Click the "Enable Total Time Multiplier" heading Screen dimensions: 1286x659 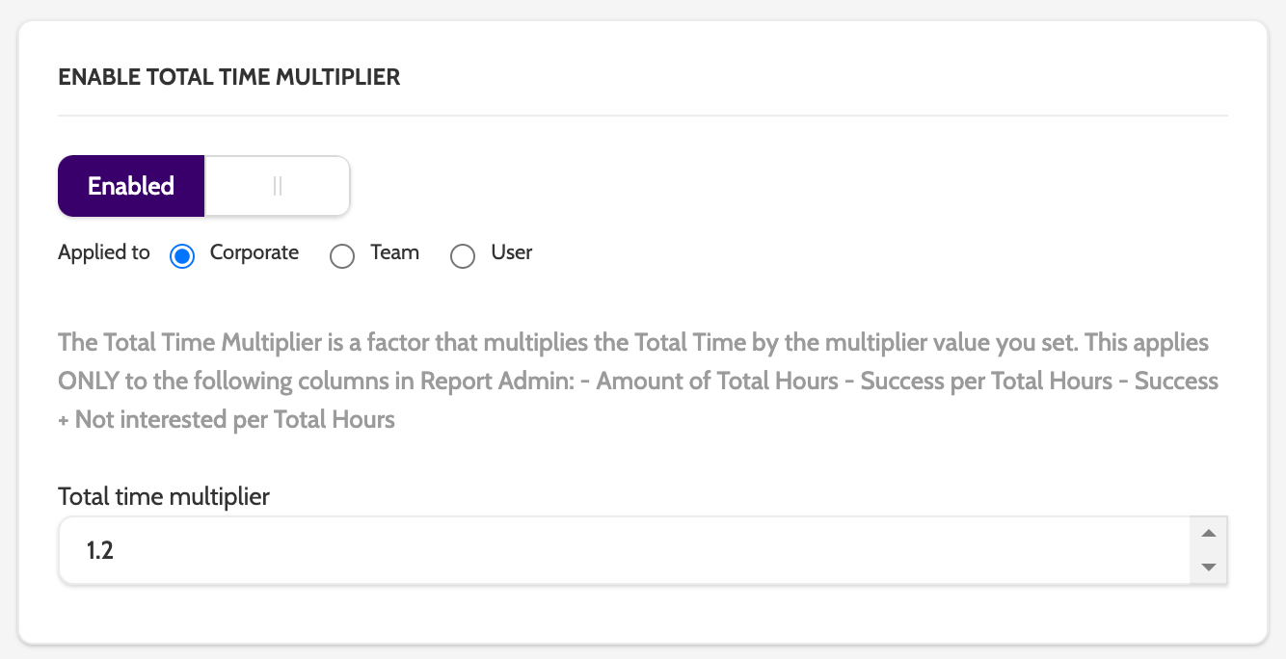tap(229, 78)
